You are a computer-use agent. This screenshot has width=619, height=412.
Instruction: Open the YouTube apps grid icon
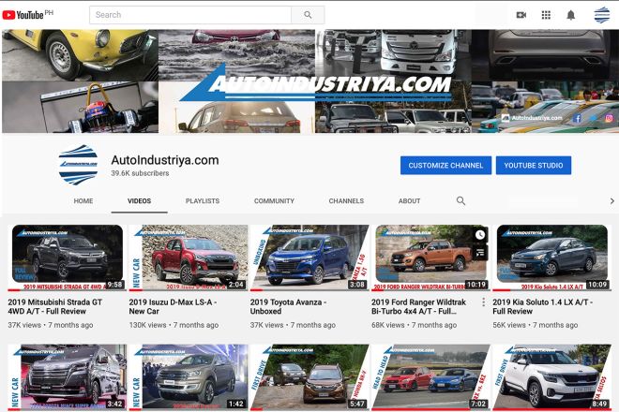(546, 15)
